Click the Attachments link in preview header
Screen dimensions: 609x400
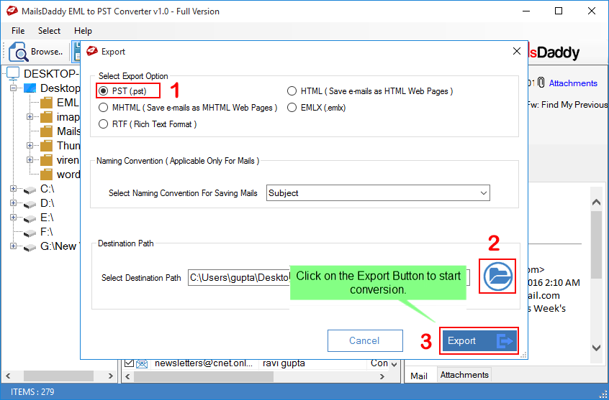[x=573, y=83]
